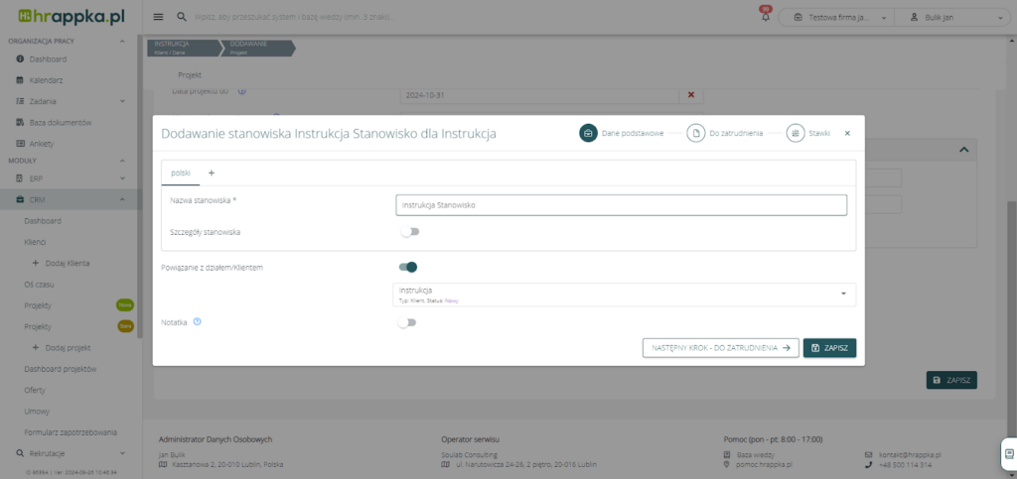Open the Bulik Jan user menu
The image size is (1017, 479).
pos(951,17)
